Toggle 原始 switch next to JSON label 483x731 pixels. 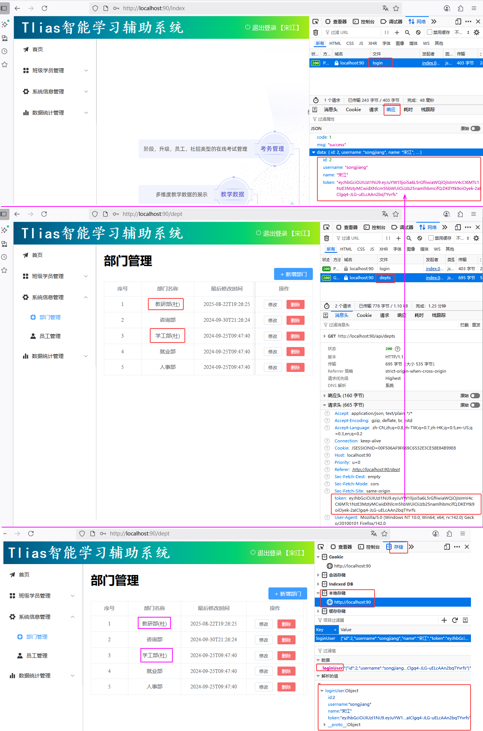475,128
